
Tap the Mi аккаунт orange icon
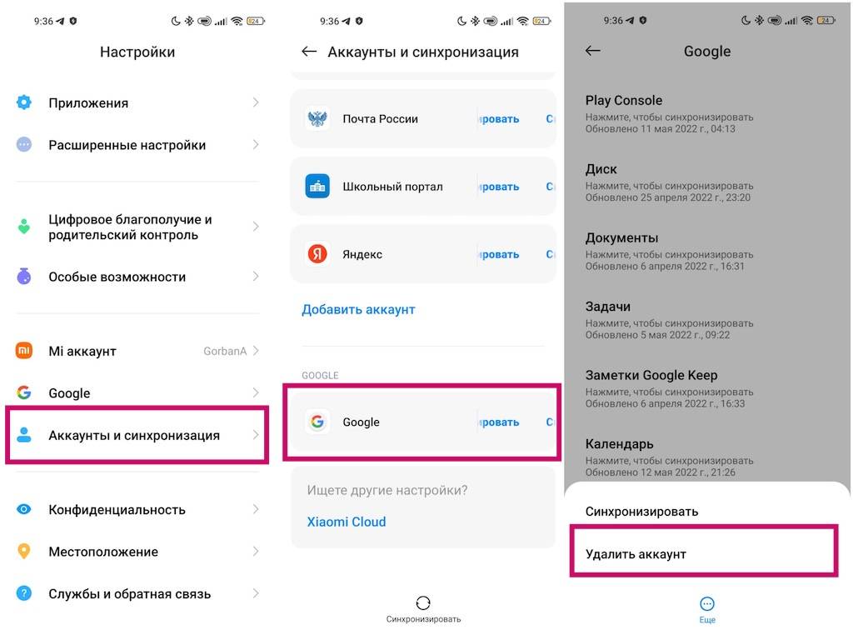(x=24, y=351)
